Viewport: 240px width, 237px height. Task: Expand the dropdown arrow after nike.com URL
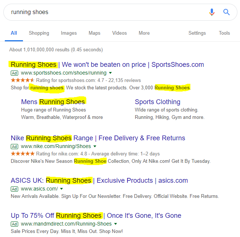tap(95, 146)
